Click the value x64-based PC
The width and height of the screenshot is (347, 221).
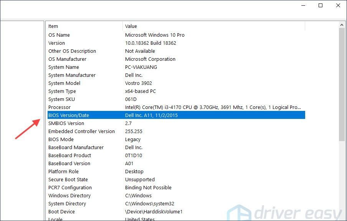pyautogui.click(x=140, y=91)
